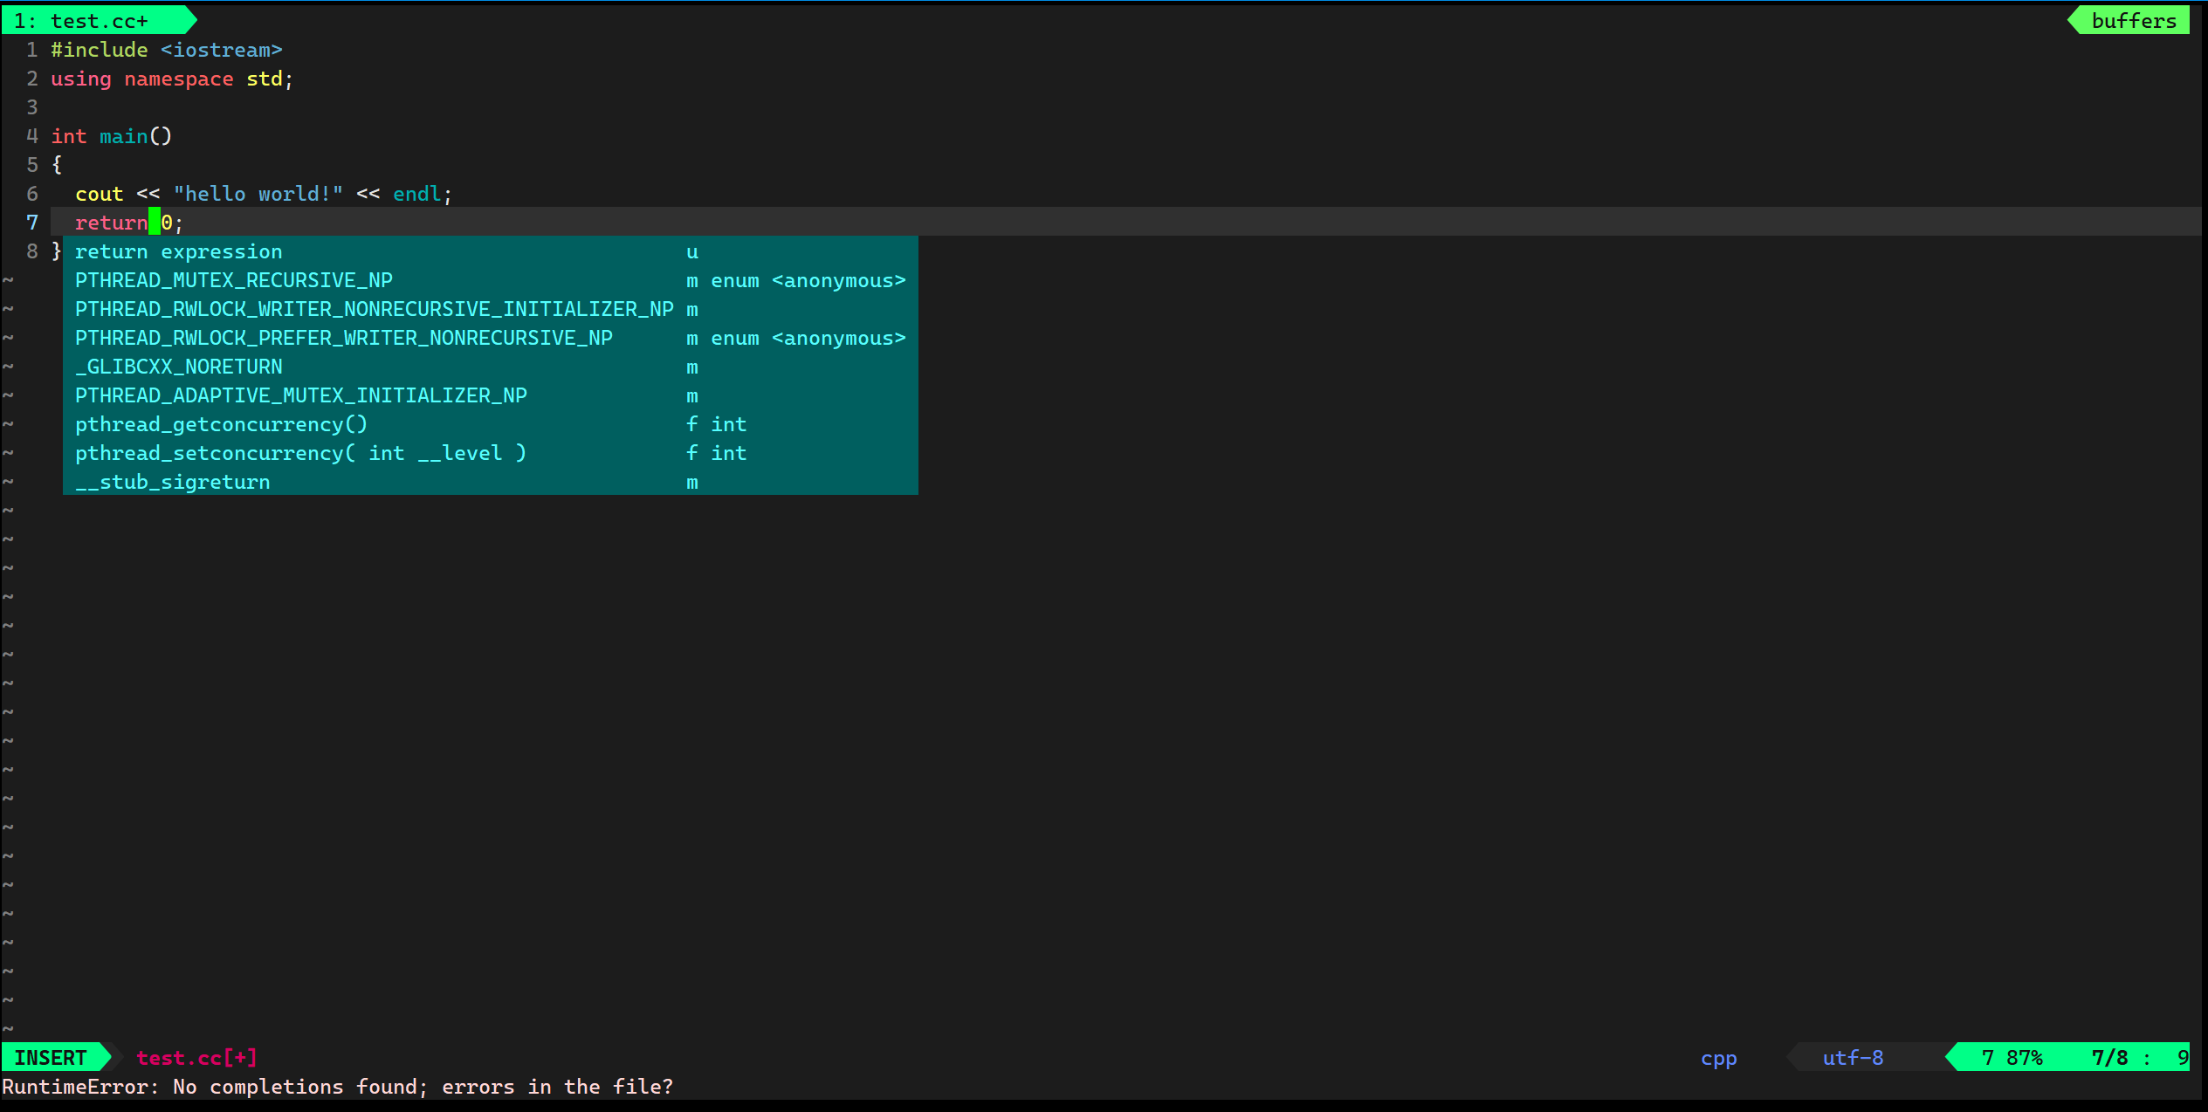Click the 'endl' token on line 6
Image resolution: width=2208 pixels, height=1112 pixels.
416,195
